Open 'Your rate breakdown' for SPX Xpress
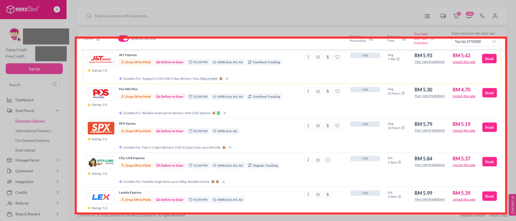This screenshot has width=516, height=221. click(x=430, y=130)
